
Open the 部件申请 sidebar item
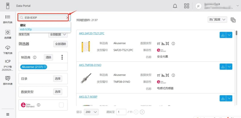point(8,81)
